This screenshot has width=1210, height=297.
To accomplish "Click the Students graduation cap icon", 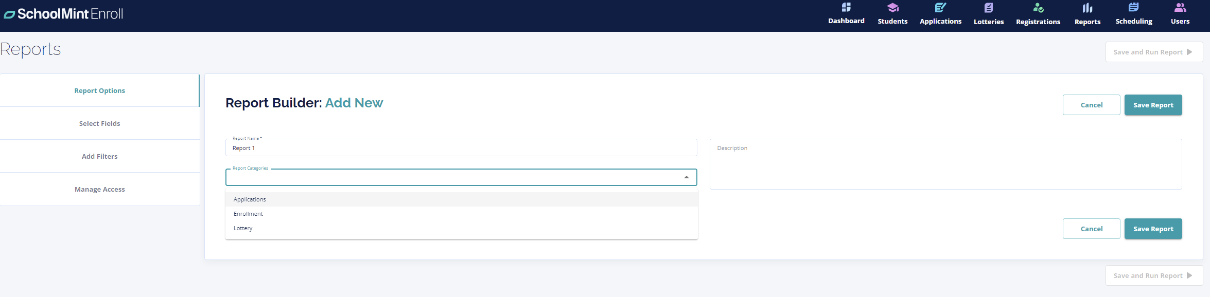I will pyautogui.click(x=892, y=8).
